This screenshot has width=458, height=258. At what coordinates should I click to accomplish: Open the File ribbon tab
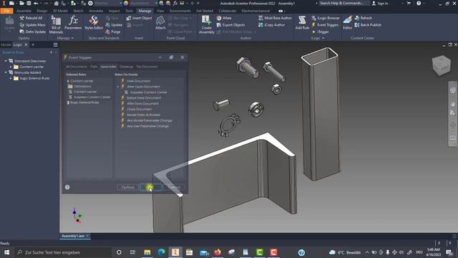click(x=6, y=11)
